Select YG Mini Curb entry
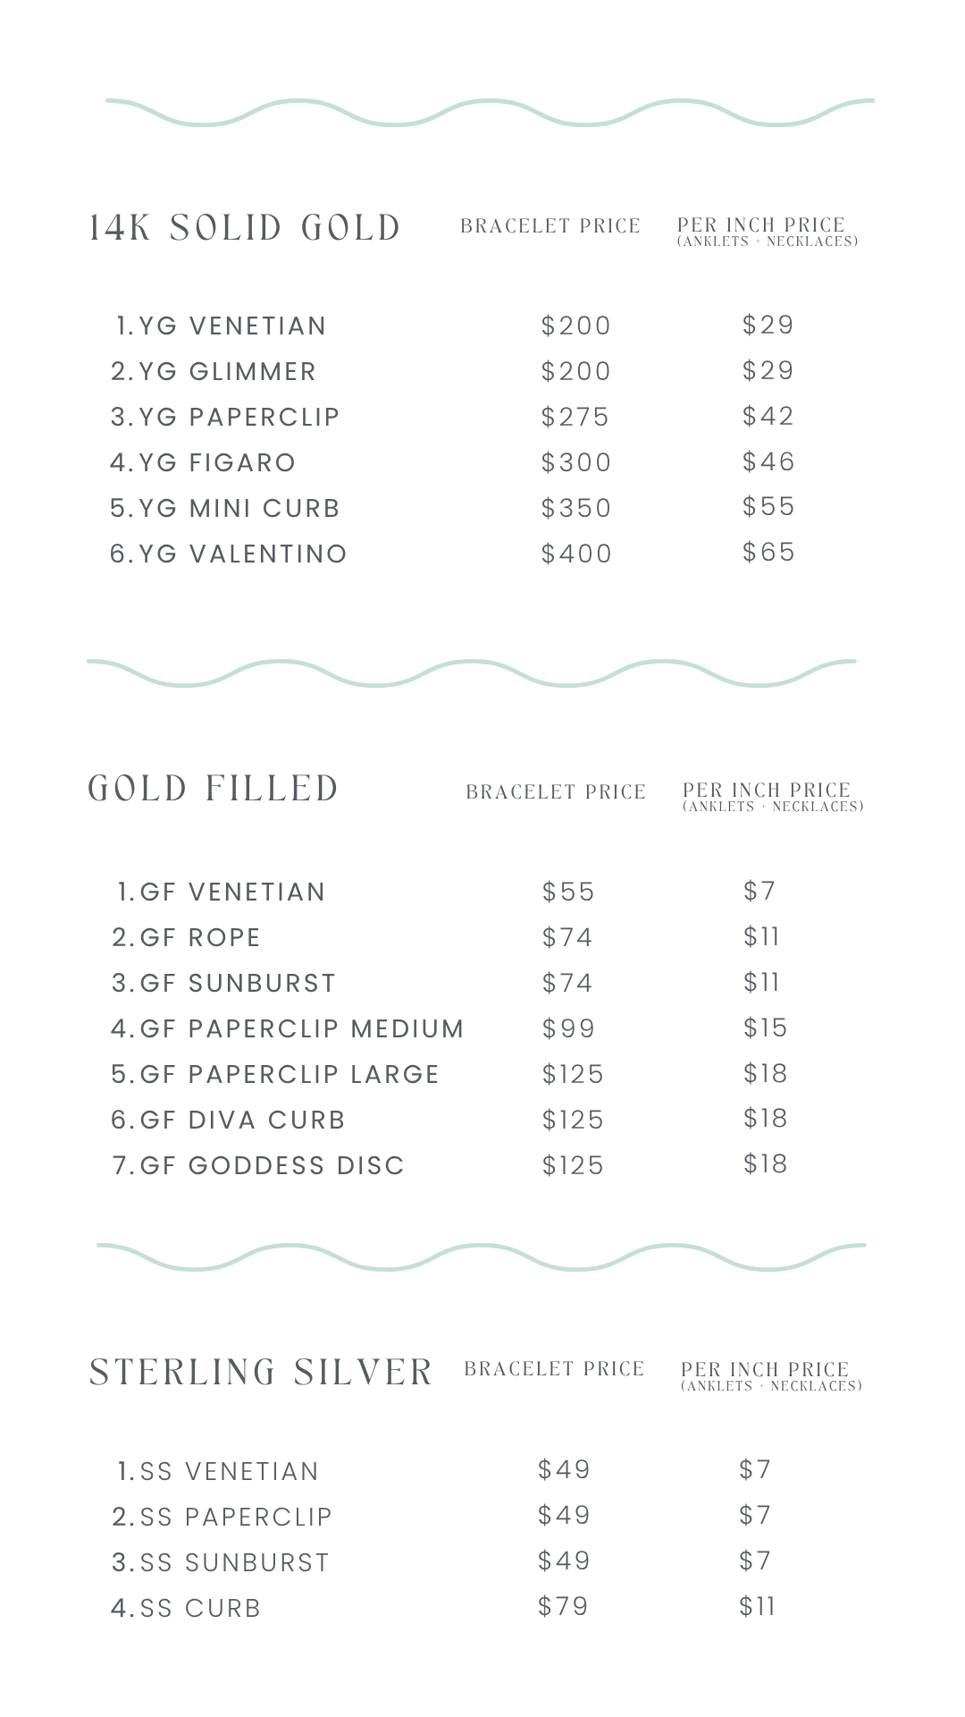The height and width of the screenshot is (1717, 965). click(x=225, y=509)
